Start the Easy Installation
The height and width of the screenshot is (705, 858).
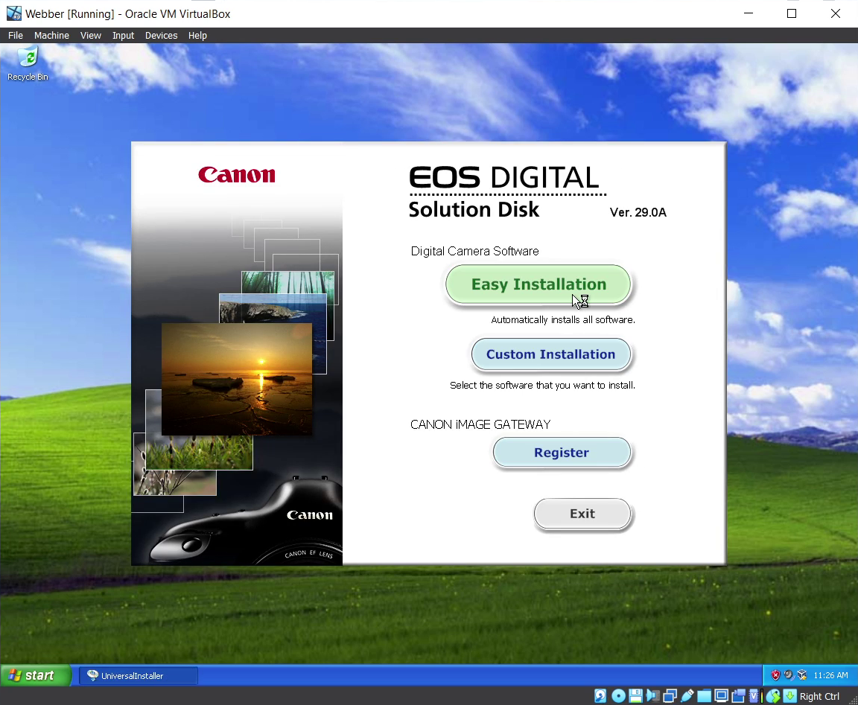538,284
